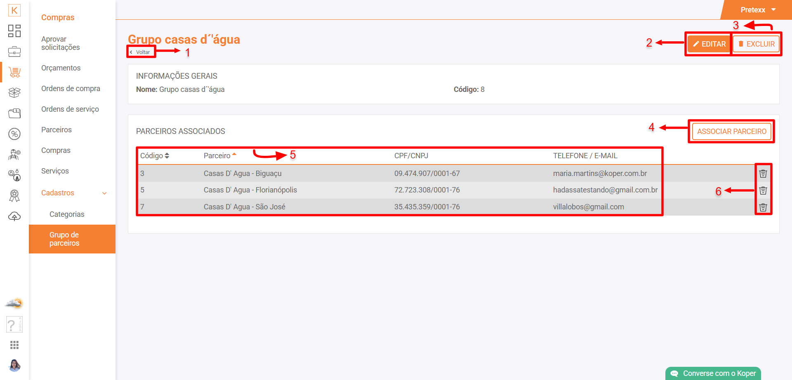Click the EDITAR button
Image resolution: width=792 pixels, height=380 pixels.
[709, 44]
